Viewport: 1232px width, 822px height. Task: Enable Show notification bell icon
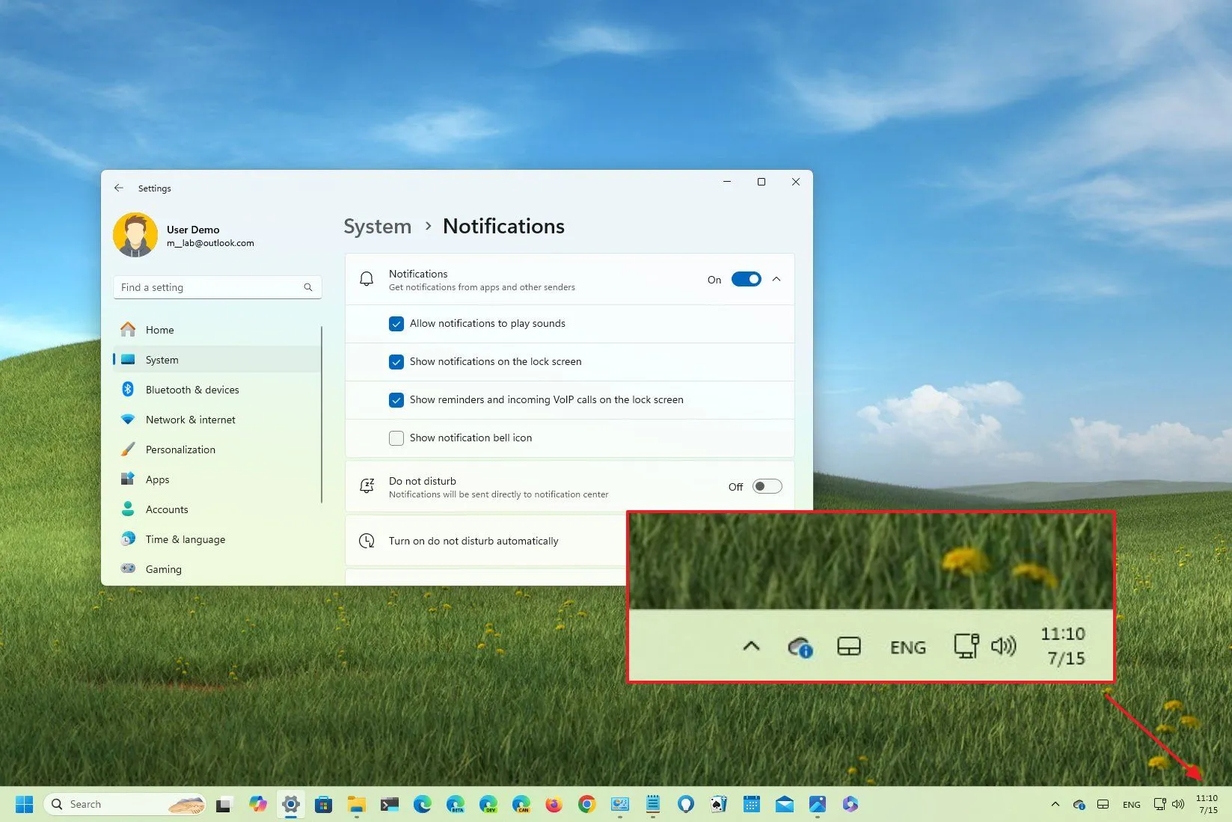396,438
